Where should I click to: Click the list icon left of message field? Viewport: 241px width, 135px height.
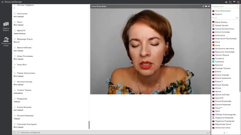[14, 132]
